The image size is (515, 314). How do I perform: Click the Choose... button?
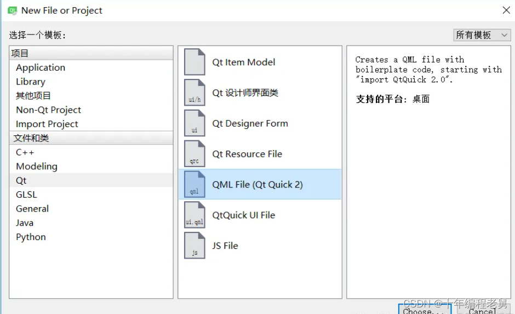pos(425,310)
